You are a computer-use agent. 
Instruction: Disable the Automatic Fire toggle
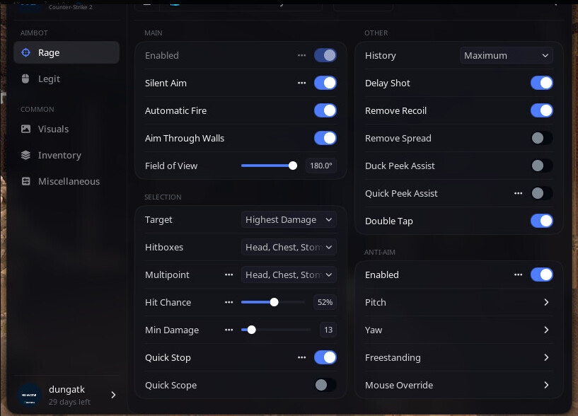(325, 110)
